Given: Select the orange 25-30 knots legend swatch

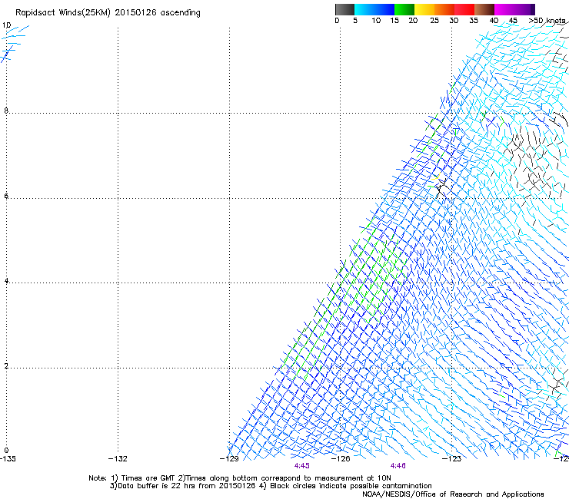Looking at the screenshot, I should [x=444, y=9].
